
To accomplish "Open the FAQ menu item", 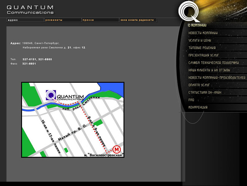I will (191, 100).
